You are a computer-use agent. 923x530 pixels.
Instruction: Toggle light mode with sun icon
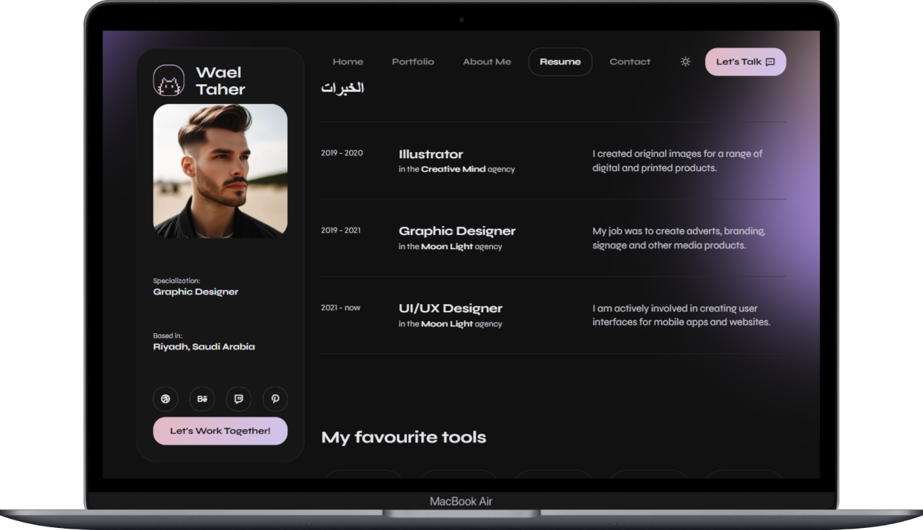point(685,62)
